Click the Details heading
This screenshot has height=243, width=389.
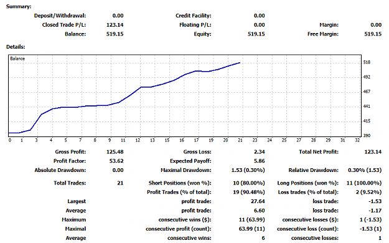click(16, 47)
